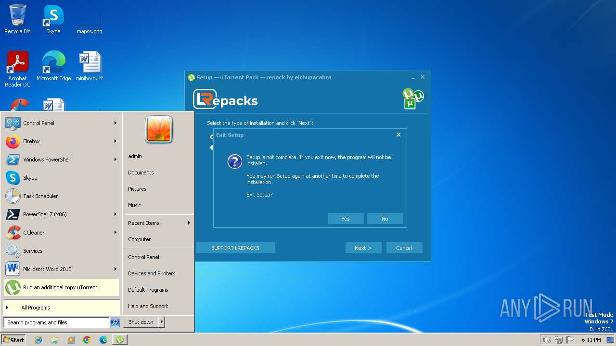Click No to continue Setup
The image size is (616, 346).
[385, 219]
